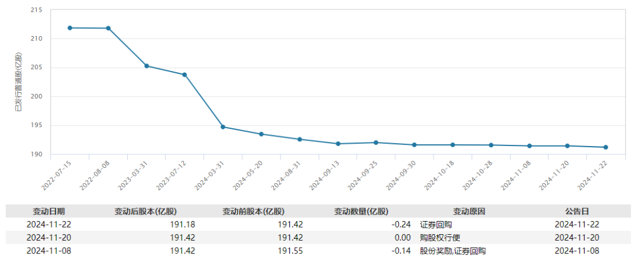This screenshot has height=256, width=639.
Task: Click the 变动前股本(亿股) column header
Action: pyautogui.click(x=253, y=211)
